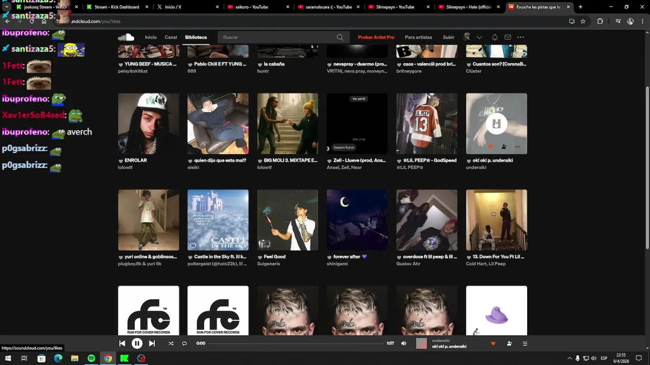Open the quien dijo que esta mal? title
The height and width of the screenshot is (365, 650).
pos(220,161)
